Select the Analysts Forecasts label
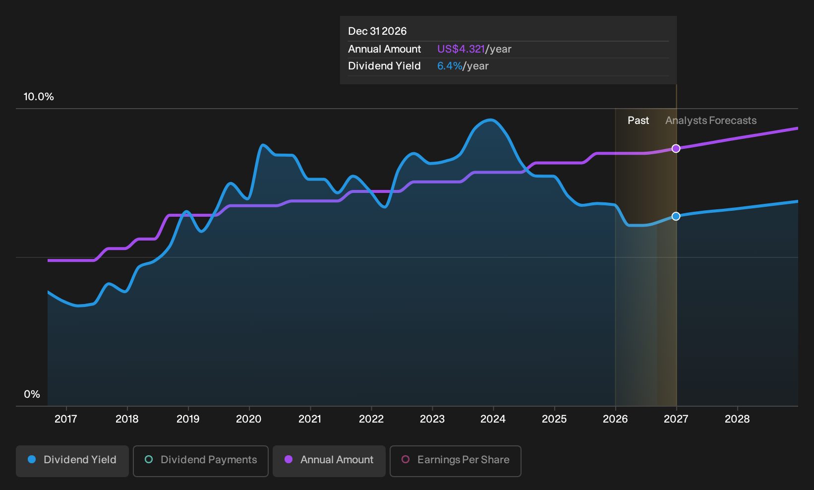This screenshot has height=490, width=814. (711, 121)
